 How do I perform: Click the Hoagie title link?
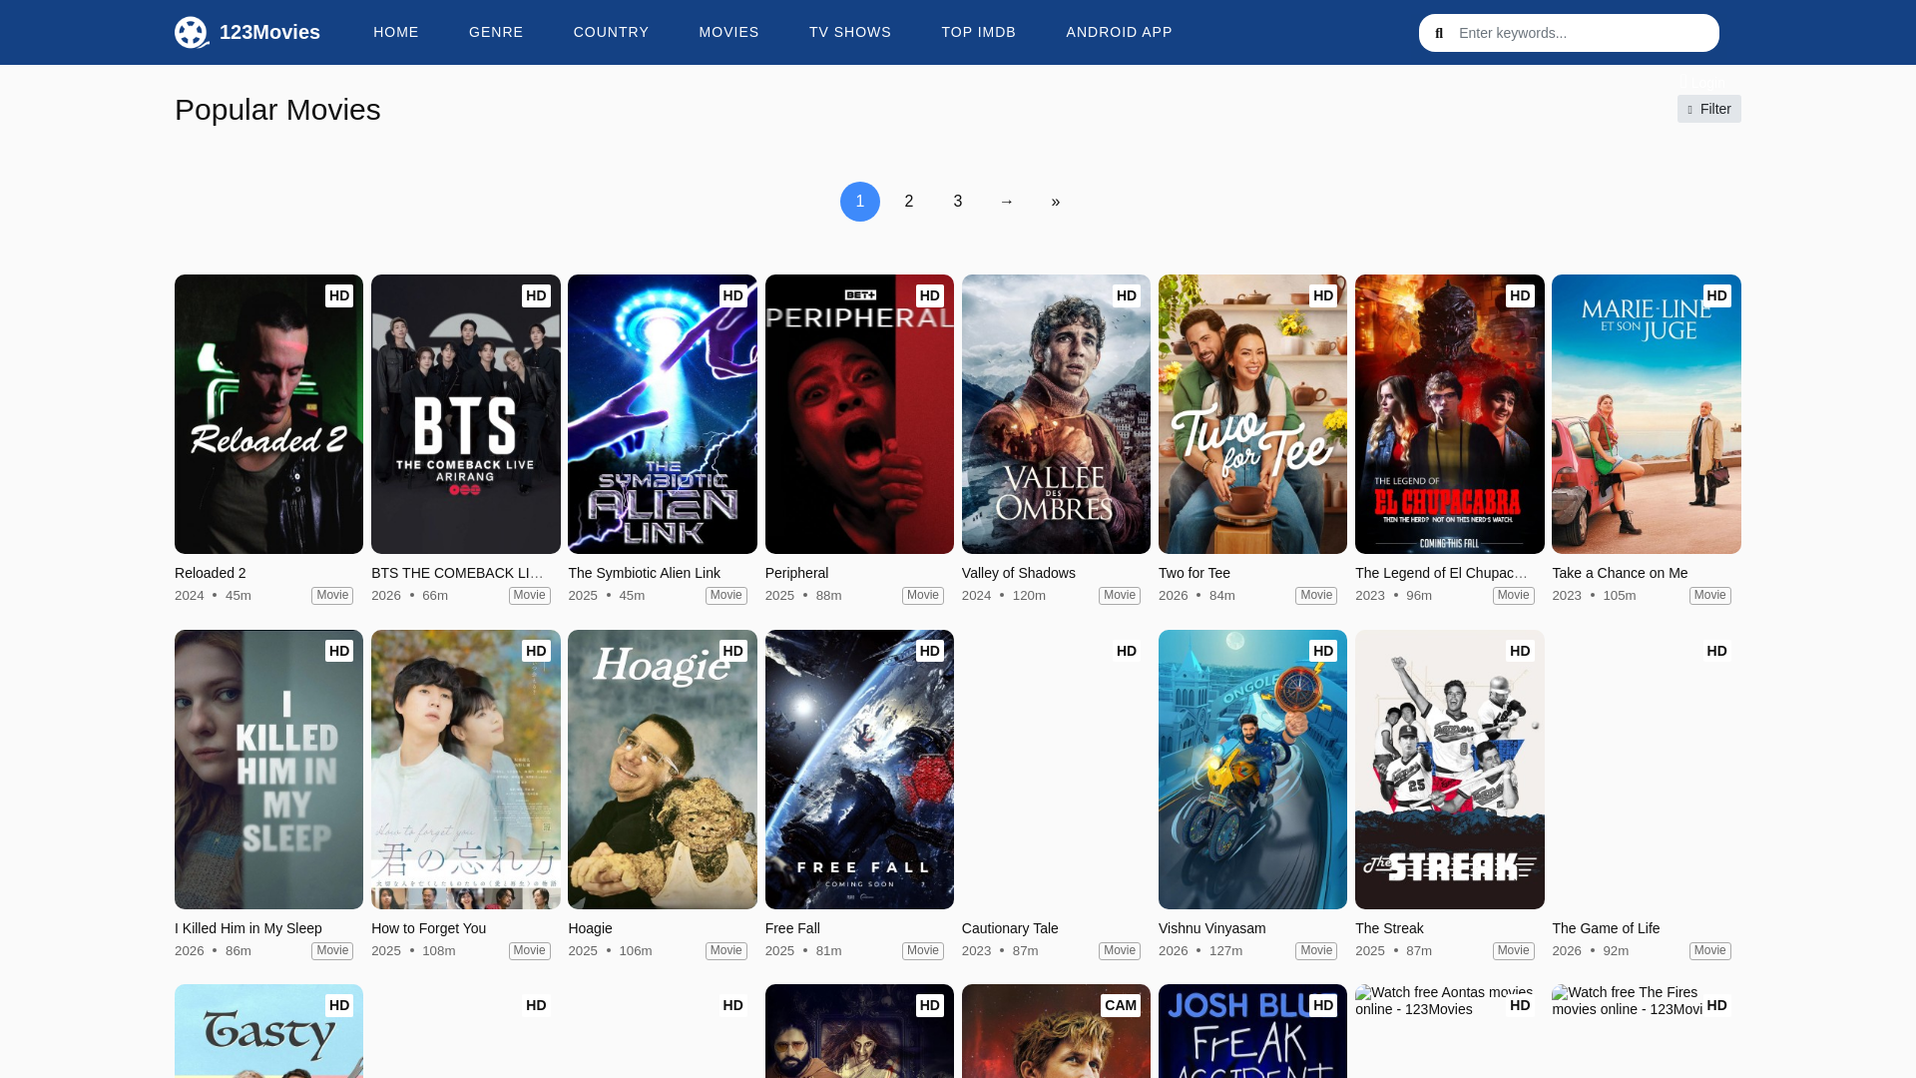[590, 928]
